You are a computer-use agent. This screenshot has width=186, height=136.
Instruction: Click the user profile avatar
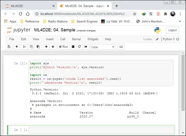(173, 14)
